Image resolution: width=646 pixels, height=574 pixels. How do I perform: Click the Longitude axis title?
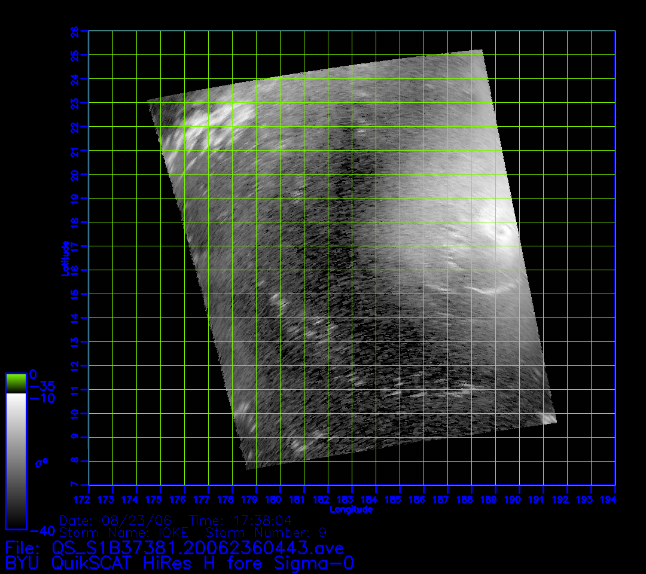351,509
